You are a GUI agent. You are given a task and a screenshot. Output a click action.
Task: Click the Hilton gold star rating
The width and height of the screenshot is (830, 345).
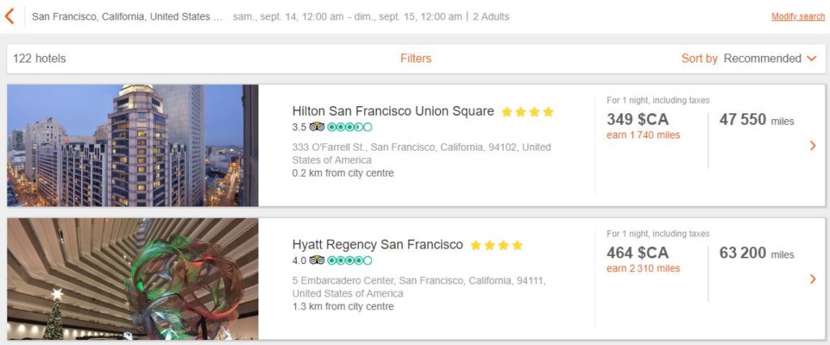[527, 113]
